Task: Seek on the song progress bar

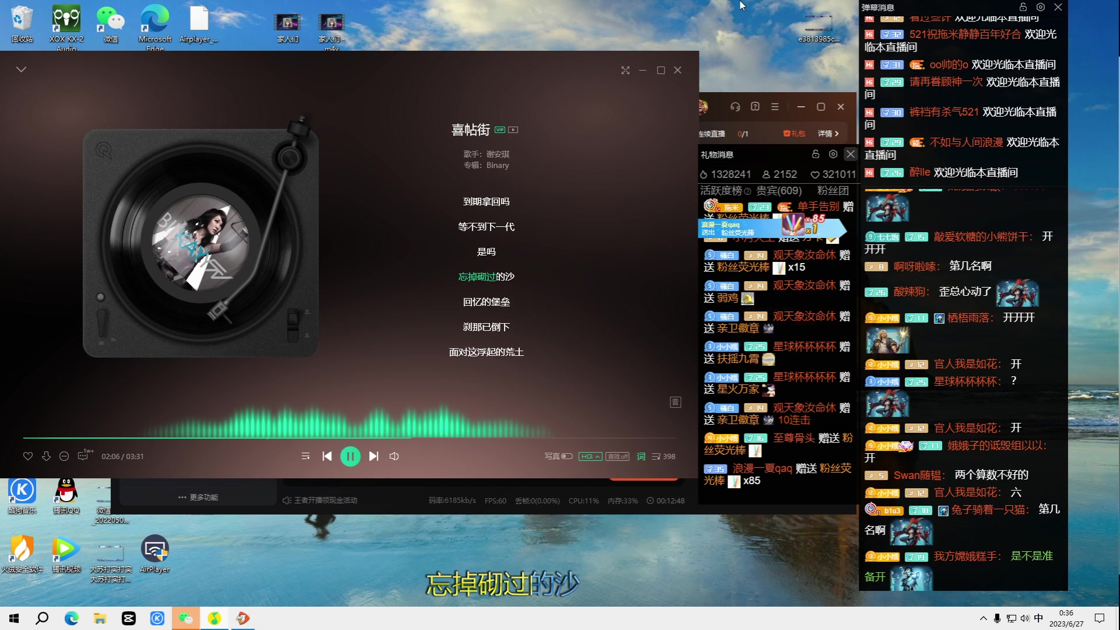Action: pyautogui.click(x=349, y=437)
